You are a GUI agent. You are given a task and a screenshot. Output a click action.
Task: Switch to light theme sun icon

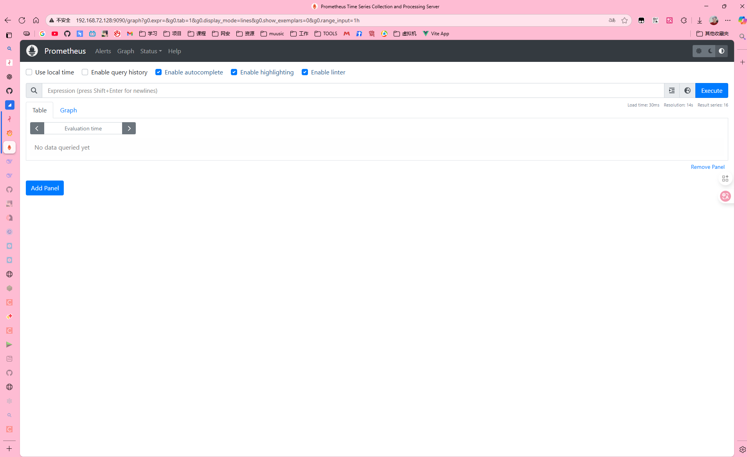click(x=699, y=51)
